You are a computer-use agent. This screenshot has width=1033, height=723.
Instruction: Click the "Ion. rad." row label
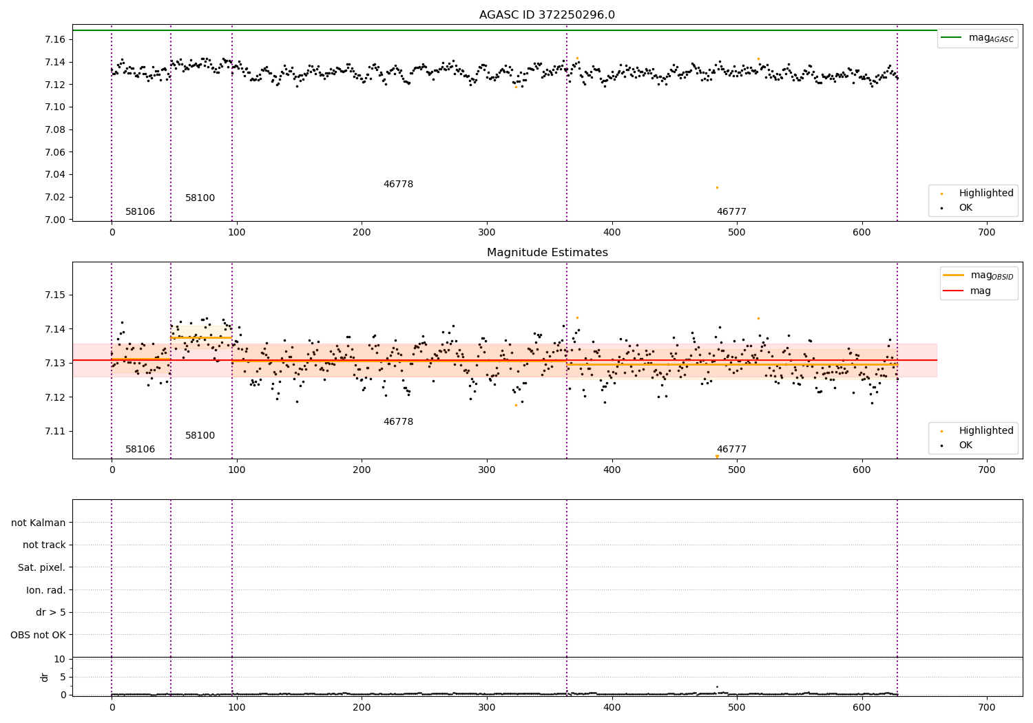coord(46,591)
